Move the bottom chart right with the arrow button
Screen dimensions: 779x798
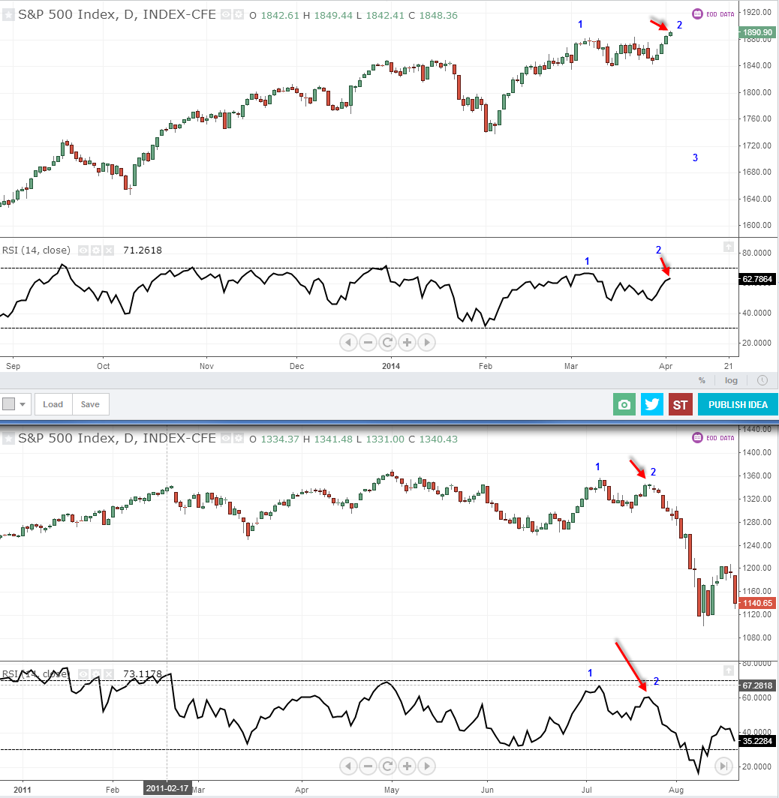coord(427,766)
